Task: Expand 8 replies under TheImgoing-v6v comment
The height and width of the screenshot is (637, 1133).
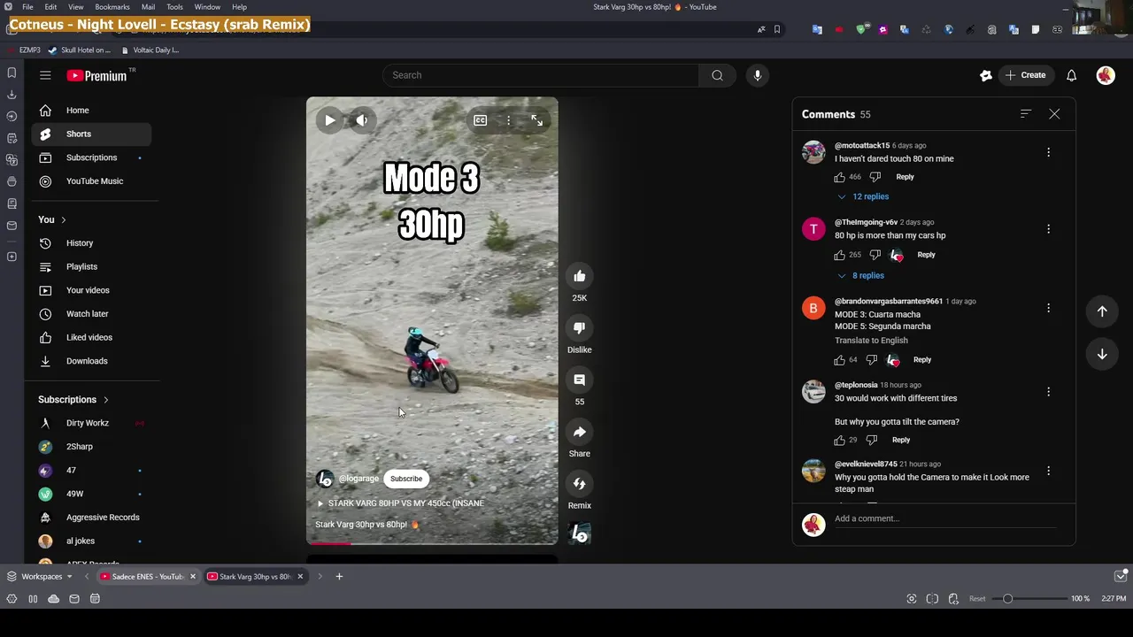Action: point(860,275)
